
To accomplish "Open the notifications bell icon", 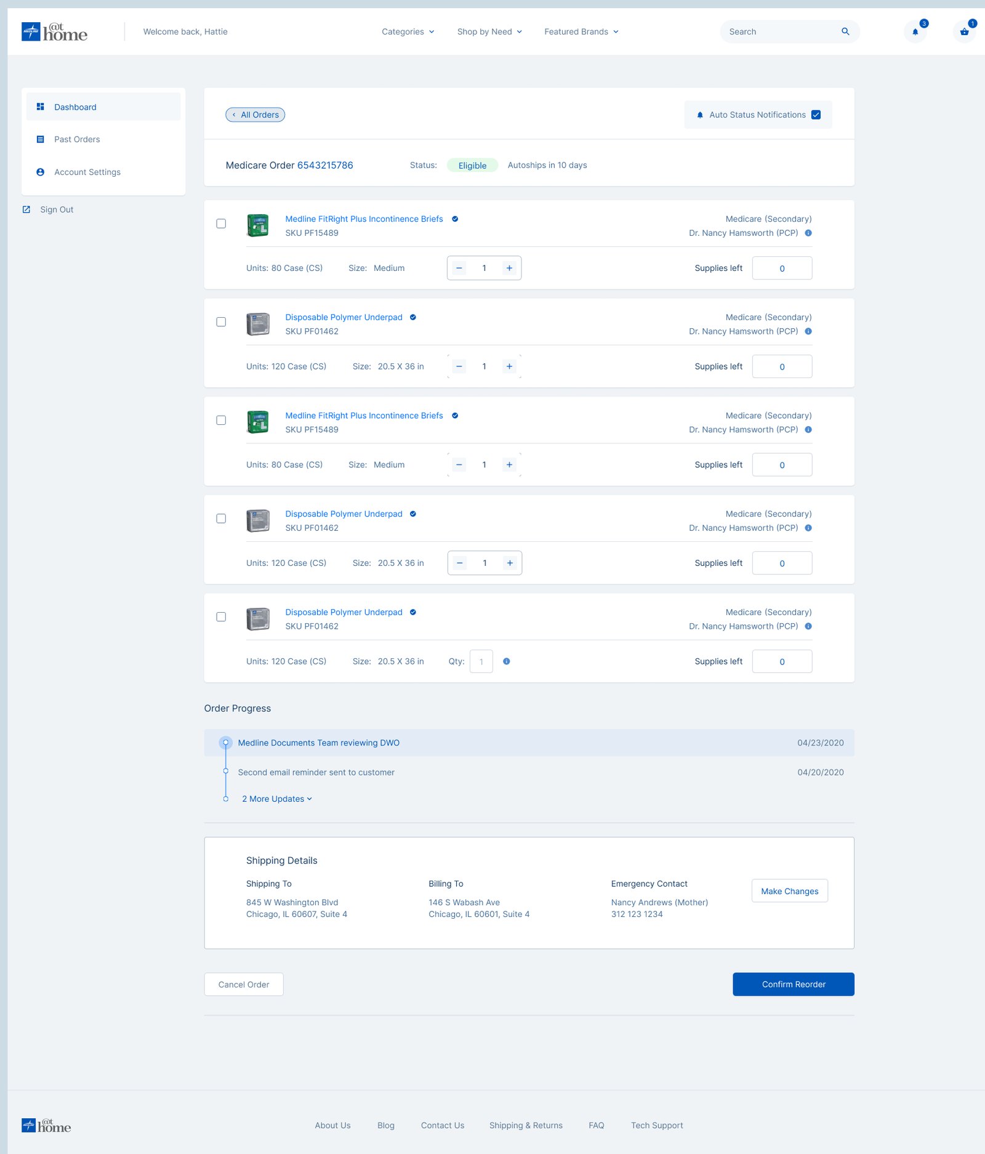I will pos(915,31).
